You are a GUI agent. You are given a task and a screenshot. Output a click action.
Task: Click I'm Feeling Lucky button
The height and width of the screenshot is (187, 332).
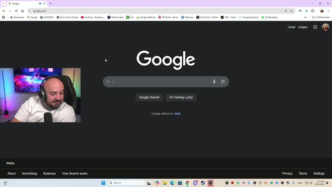click(181, 97)
